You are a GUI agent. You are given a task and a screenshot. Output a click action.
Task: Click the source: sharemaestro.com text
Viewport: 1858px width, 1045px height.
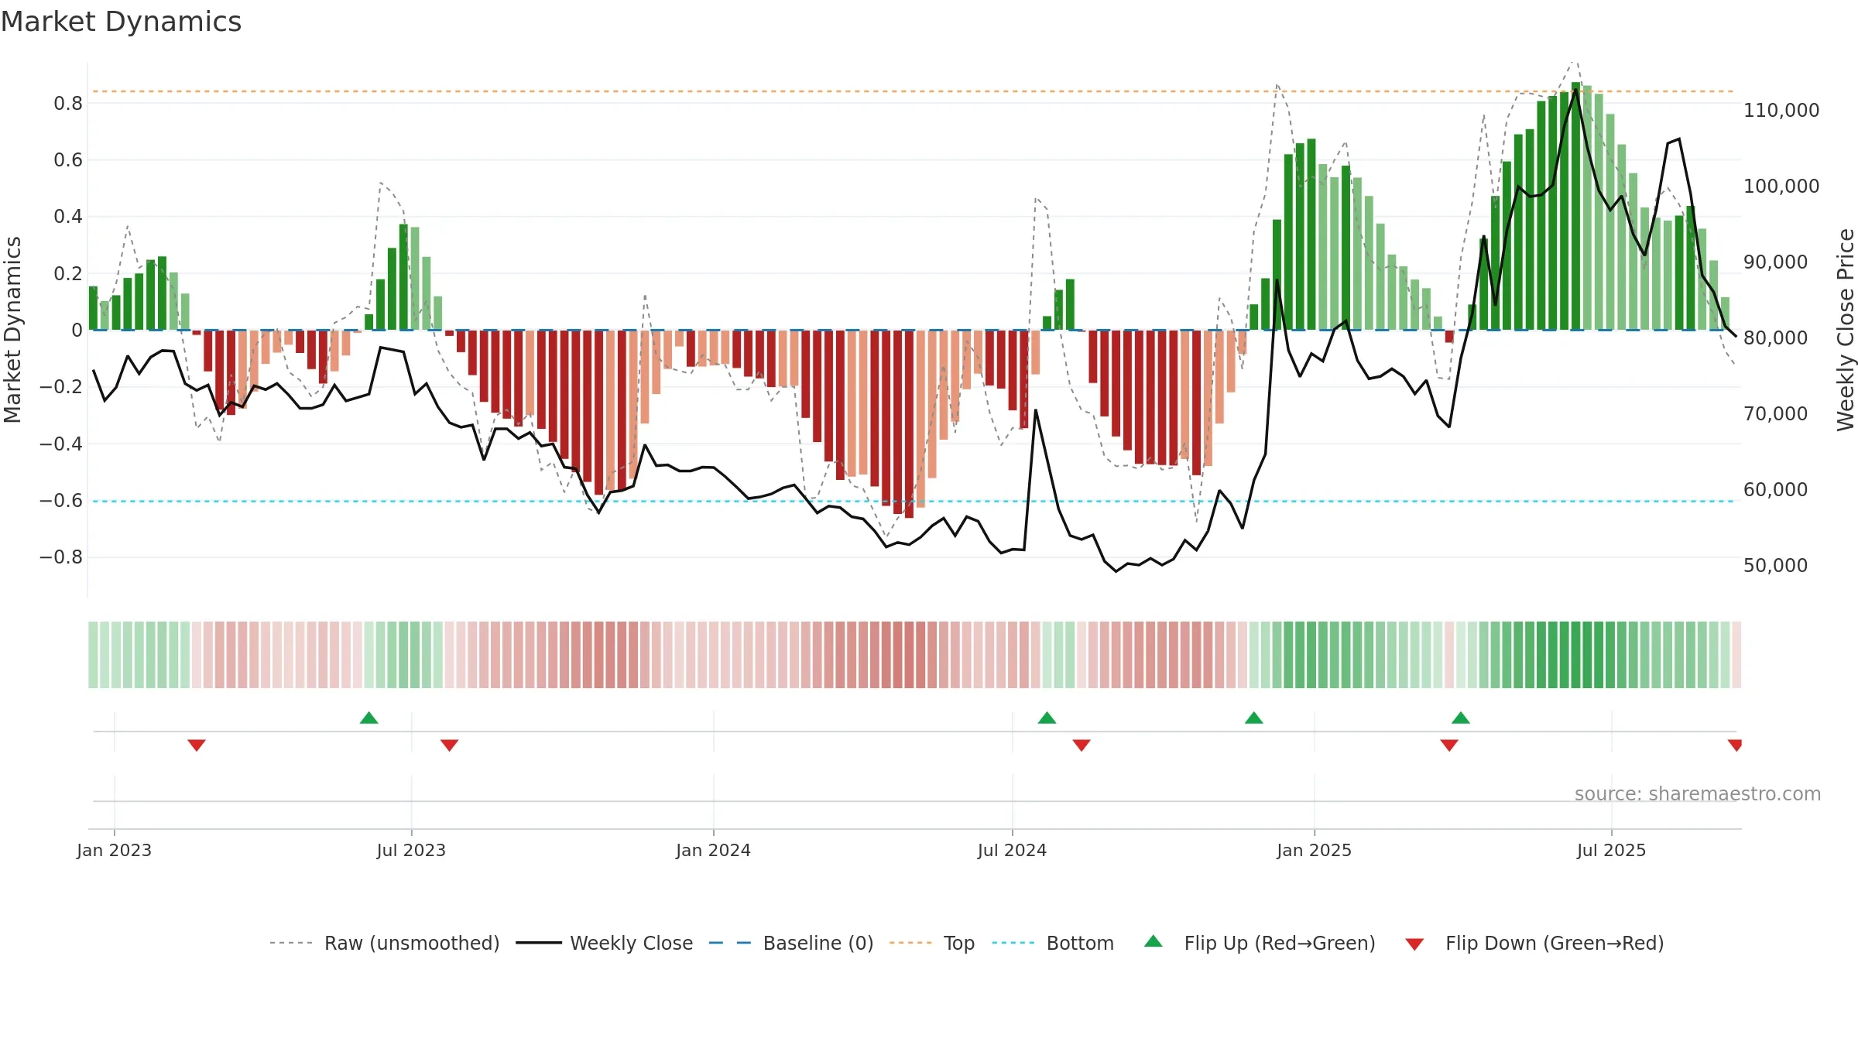tap(1697, 793)
